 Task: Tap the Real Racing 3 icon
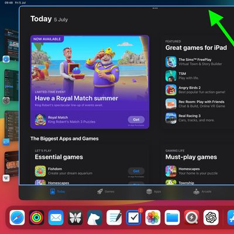pos(171,118)
